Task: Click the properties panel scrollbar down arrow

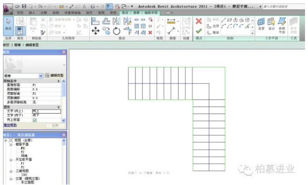Action: [x=63, y=120]
